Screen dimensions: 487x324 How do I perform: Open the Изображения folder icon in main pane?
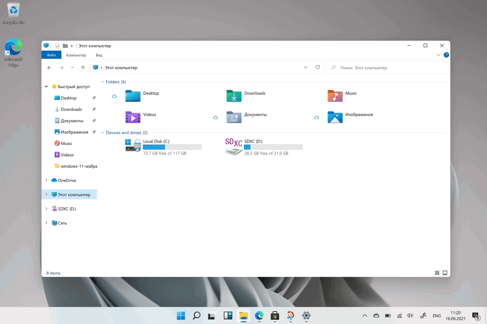click(335, 117)
